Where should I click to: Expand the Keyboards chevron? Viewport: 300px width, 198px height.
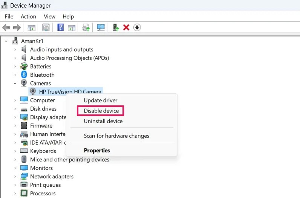pos(15,151)
